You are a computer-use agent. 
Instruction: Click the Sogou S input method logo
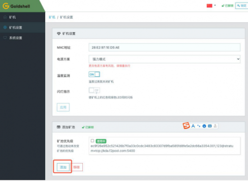[186, 126]
